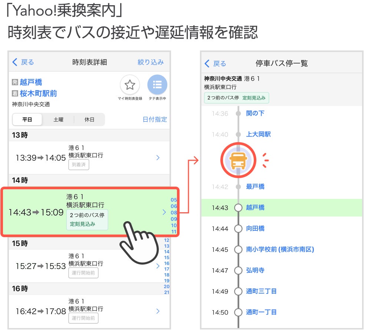Screen dimensions: 371x331
Task: Jump to hour 15 in side index
Action: click(x=167, y=258)
